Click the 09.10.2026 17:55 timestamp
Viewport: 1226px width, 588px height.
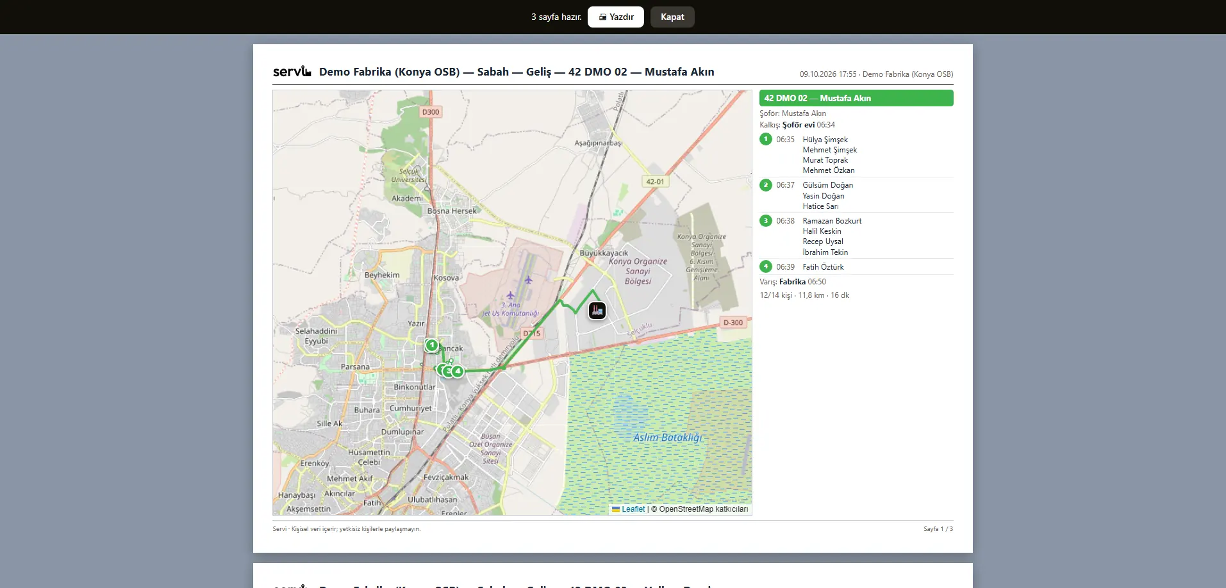[x=828, y=74]
